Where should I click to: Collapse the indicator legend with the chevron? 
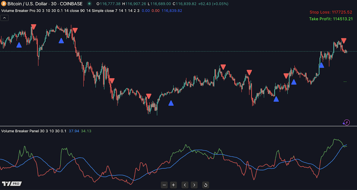[x=4, y=18]
